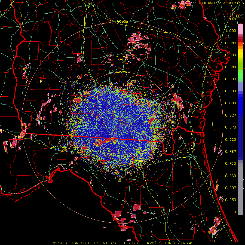Select the 0.467 legend value
This screenshot has height=245, width=245.
pyautogui.click(x=231, y=152)
